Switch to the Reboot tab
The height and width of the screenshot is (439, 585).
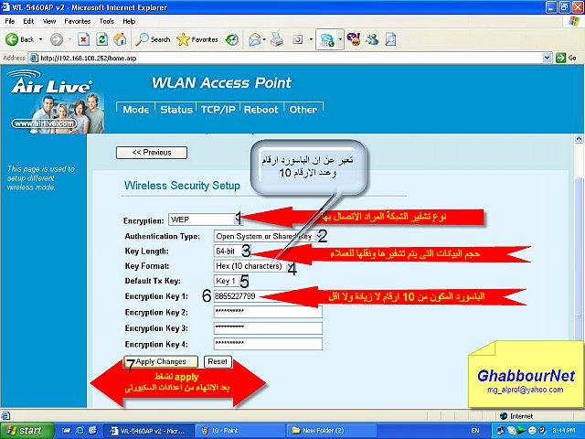click(261, 110)
